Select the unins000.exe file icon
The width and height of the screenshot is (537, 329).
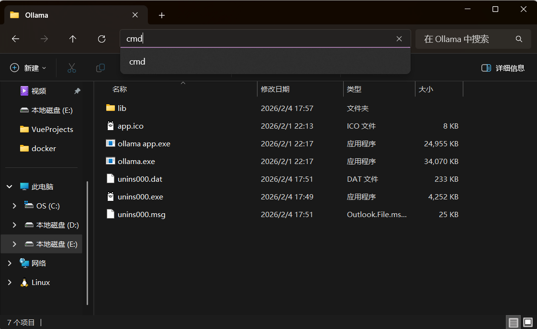[x=110, y=197]
